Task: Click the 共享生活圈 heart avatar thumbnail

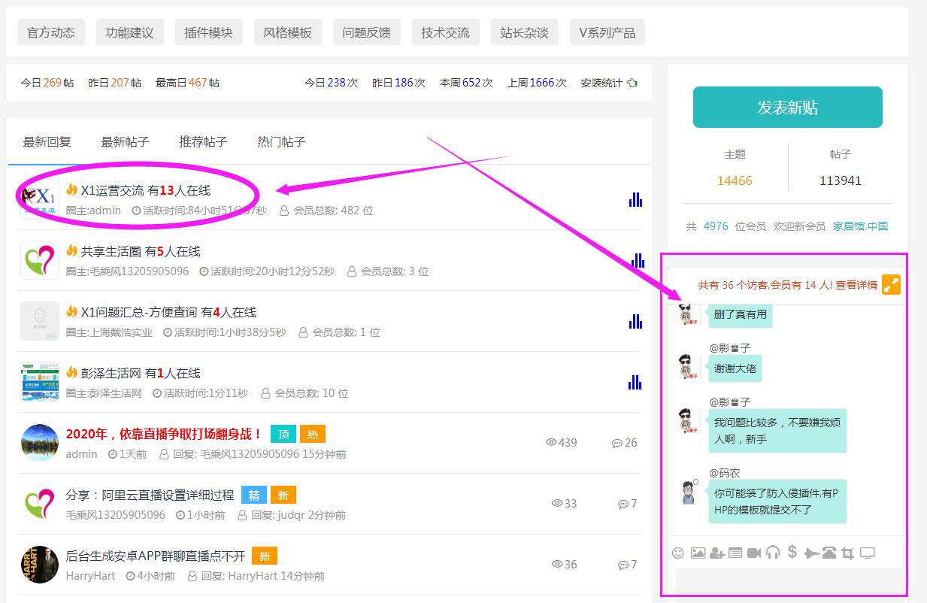Action: (39, 260)
